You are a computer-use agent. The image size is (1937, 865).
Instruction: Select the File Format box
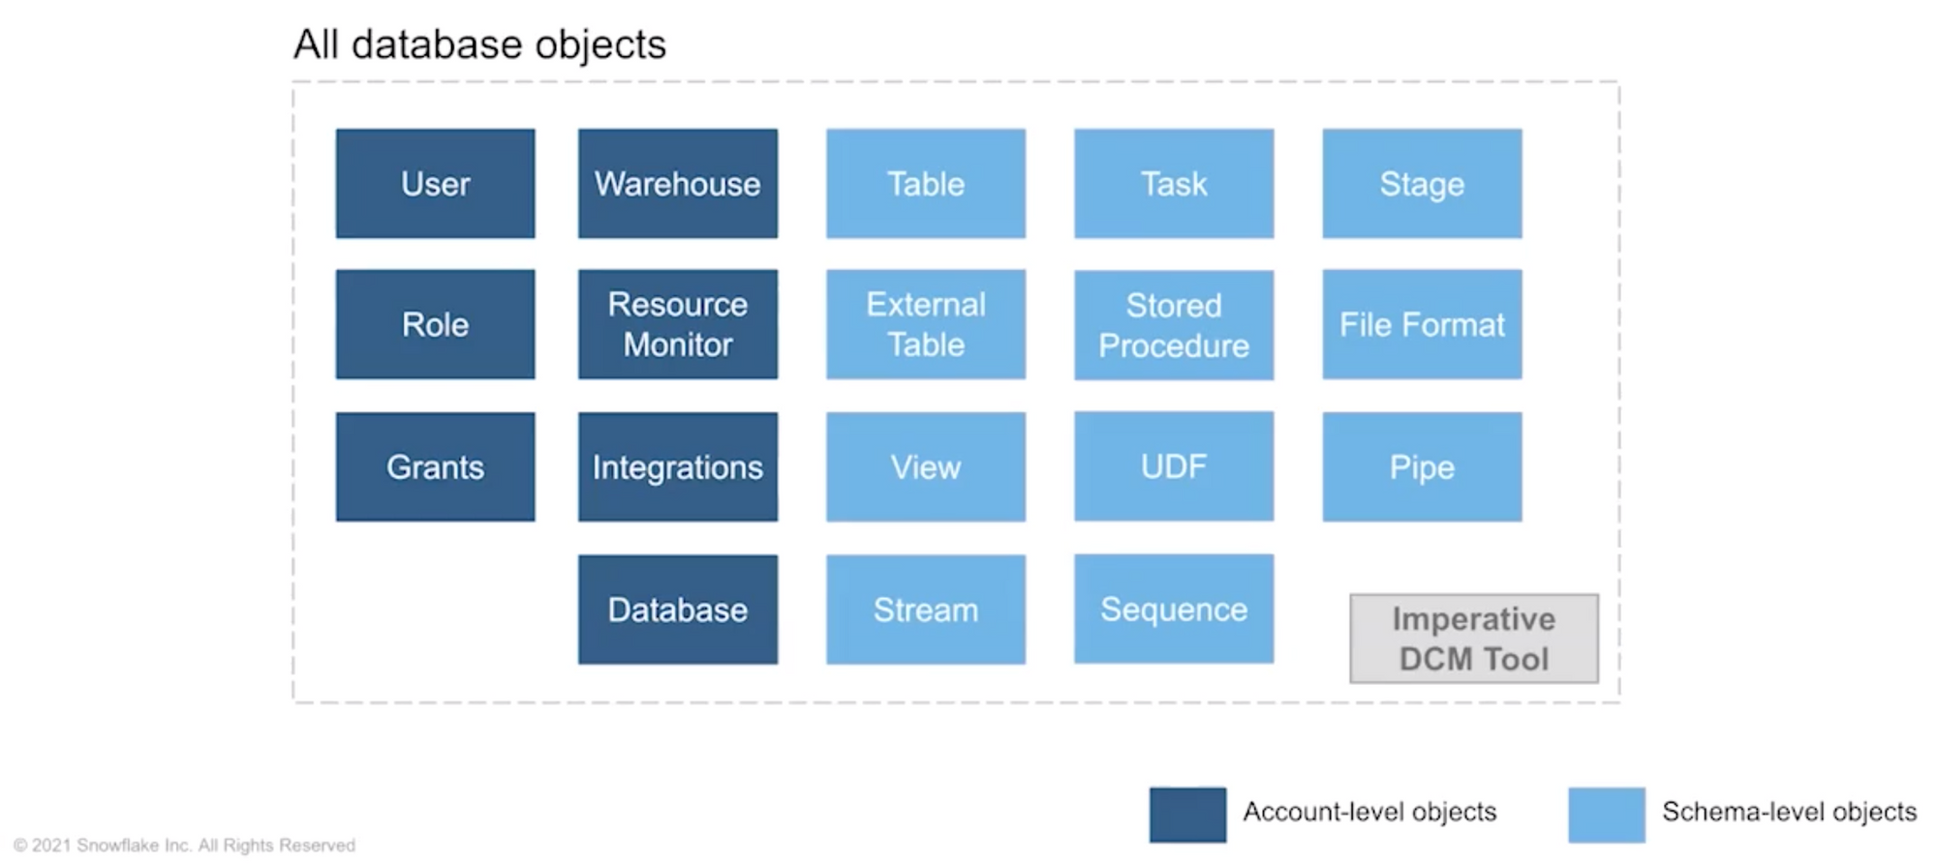(1422, 324)
